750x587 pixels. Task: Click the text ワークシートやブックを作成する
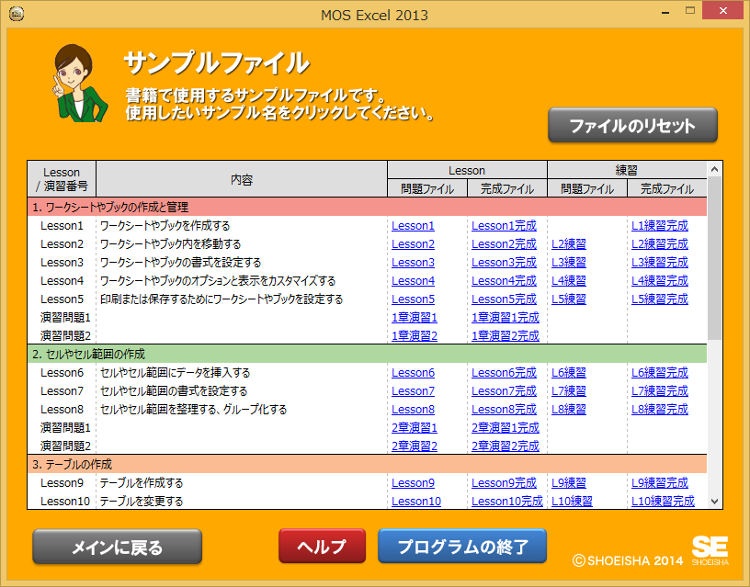[165, 226]
